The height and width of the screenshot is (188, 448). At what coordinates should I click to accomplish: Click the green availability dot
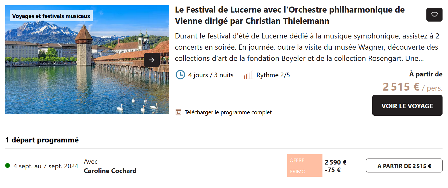[8, 166]
